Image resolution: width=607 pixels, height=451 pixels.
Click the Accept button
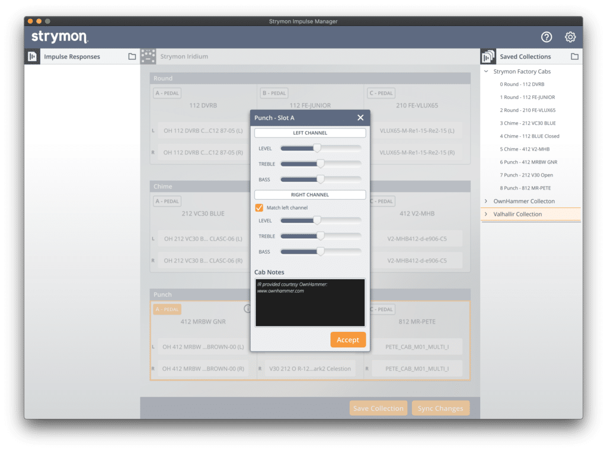click(x=347, y=340)
